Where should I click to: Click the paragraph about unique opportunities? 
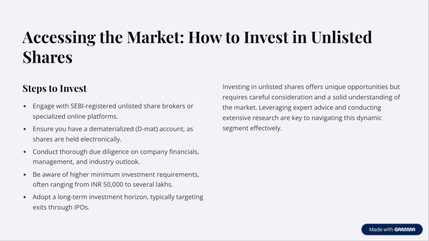[311, 107]
